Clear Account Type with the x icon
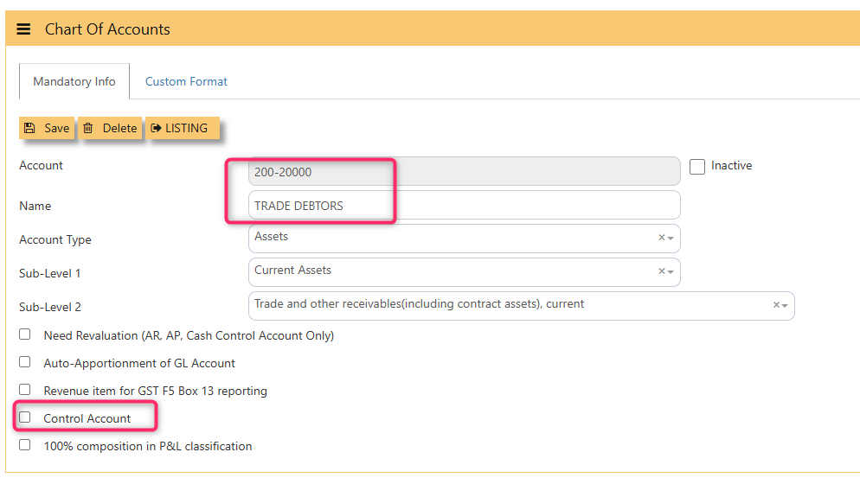This screenshot has height=484, width=860. tap(661, 238)
